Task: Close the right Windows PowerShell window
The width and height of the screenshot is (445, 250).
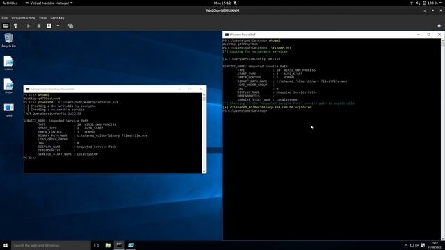Action: [439, 35]
